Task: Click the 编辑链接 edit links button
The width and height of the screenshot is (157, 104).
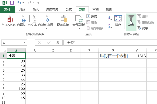Action: click(95, 28)
